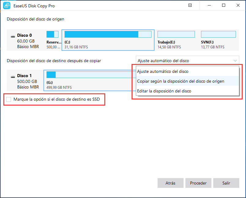Click the 500,00 GB disk size text
Image resolution: width=246 pixels, height=198 pixels.
tap(27, 81)
